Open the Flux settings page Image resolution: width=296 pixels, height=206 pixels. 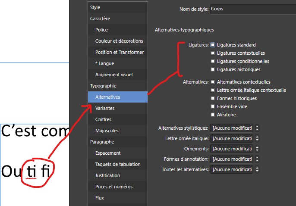click(x=118, y=198)
